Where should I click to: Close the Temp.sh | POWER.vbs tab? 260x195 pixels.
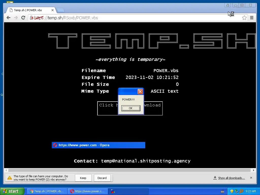pyautogui.click(x=52, y=10)
